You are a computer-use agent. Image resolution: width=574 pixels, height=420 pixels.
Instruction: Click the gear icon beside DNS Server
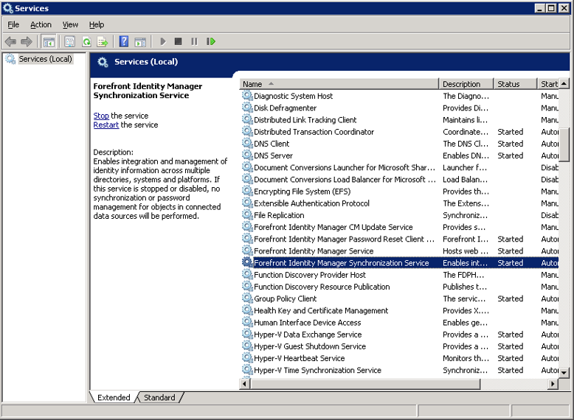(247, 155)
